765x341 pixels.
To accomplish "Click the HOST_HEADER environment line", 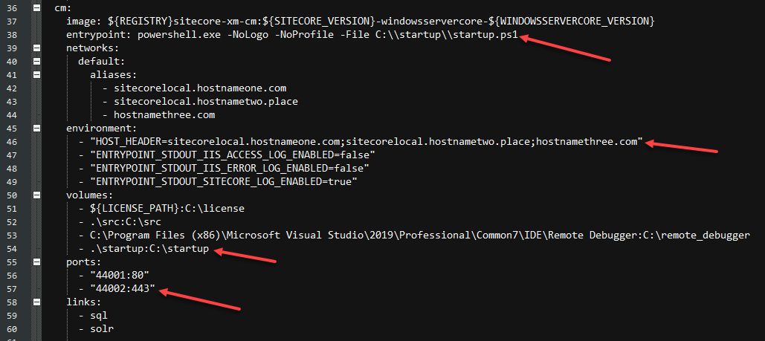I will [361, 142].
